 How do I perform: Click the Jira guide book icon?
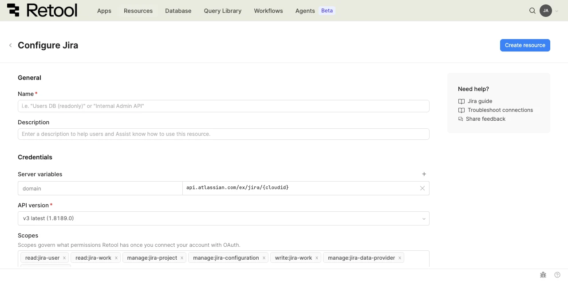pyautogui.click(x=461, y=101)
